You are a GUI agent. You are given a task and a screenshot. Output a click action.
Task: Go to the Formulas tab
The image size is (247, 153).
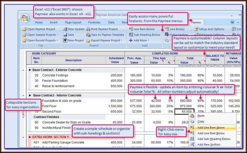(x=94, y=22)
